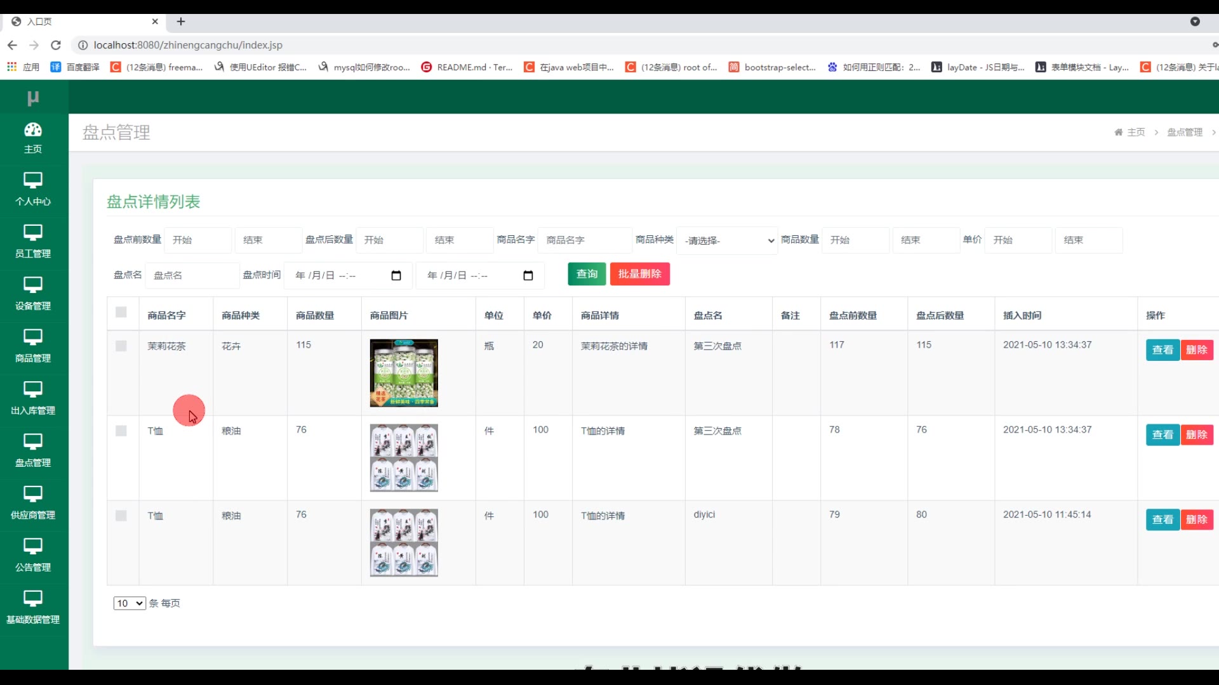Screen dimensions: 1219x685
Task: Open 基础数据管理 in the sidebar
Action: (x=33, y=608)
